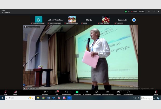Open the notification center icon
The image size is (161, 109).
(x=158, y=98)
